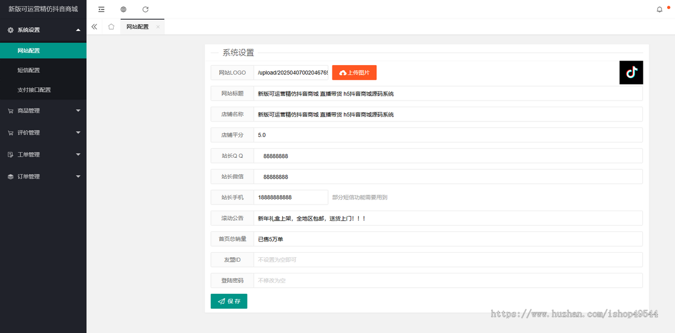675x333 pixels.
Task: Click the 友盟ID input field
Action: (x=448, y=259)
